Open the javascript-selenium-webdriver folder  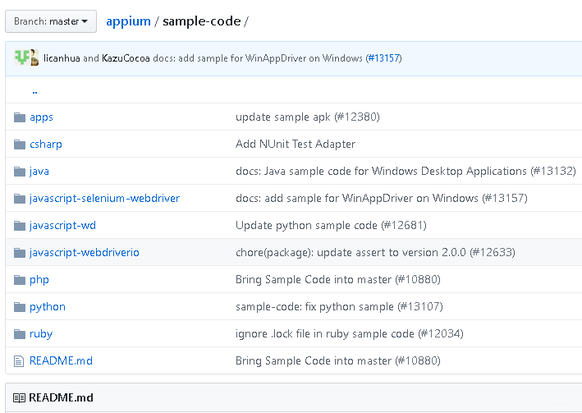[105, 199]
